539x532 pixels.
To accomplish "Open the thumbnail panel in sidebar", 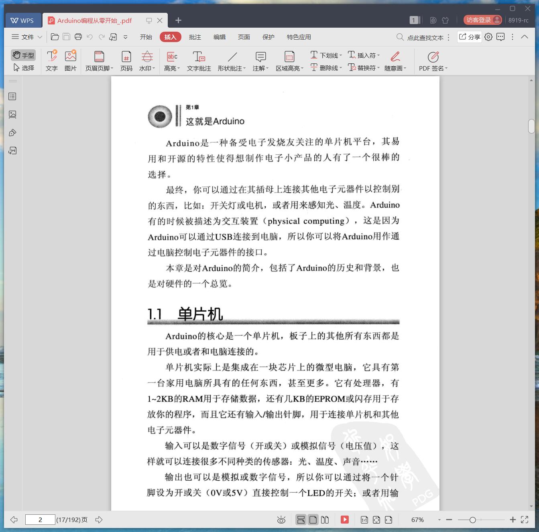I will pos(12,114).
